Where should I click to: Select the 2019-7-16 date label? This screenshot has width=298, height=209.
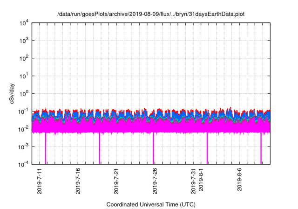point(78,181)
